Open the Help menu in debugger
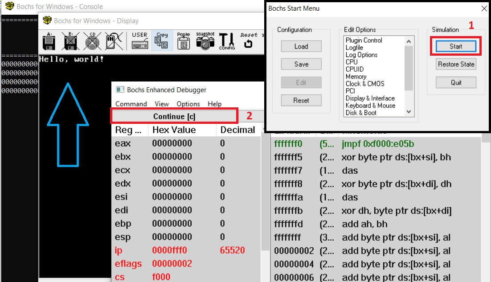The height and width of the screenshot is (282, 491). coord(214,104)
